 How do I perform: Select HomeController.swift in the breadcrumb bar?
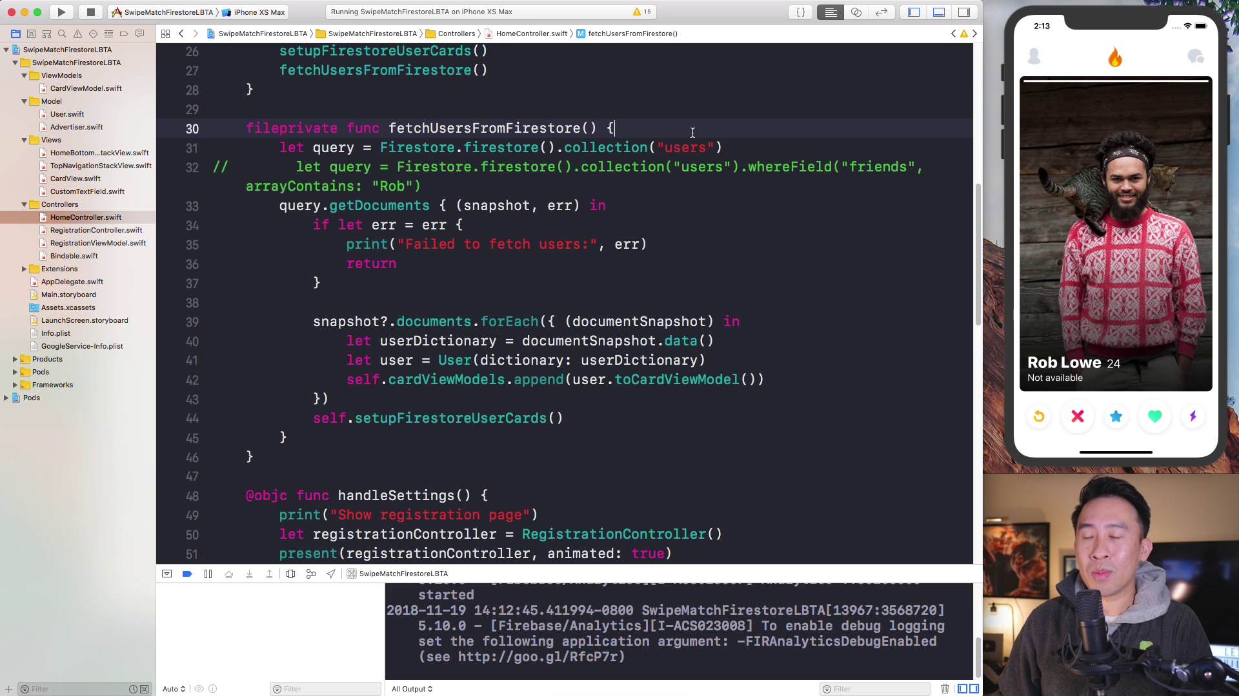[531, 34]
